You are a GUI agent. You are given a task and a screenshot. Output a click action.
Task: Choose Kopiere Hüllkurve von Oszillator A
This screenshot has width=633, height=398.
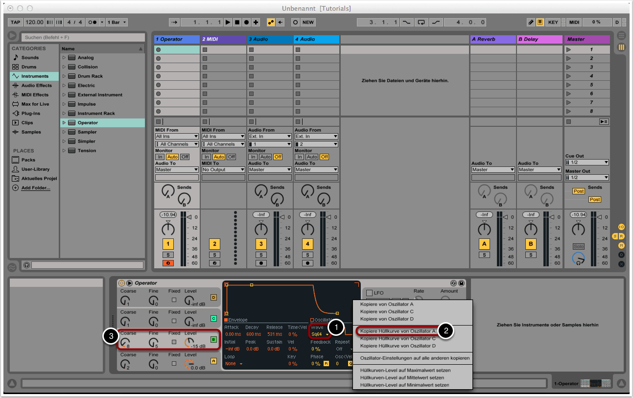click(398, 331)
